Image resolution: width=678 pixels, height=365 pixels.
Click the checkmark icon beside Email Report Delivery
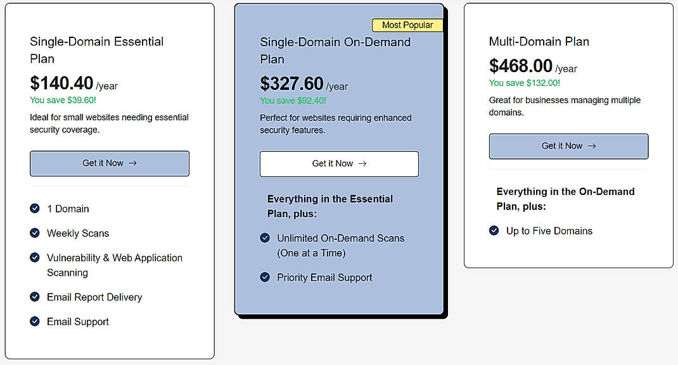[x=34, y=297]
